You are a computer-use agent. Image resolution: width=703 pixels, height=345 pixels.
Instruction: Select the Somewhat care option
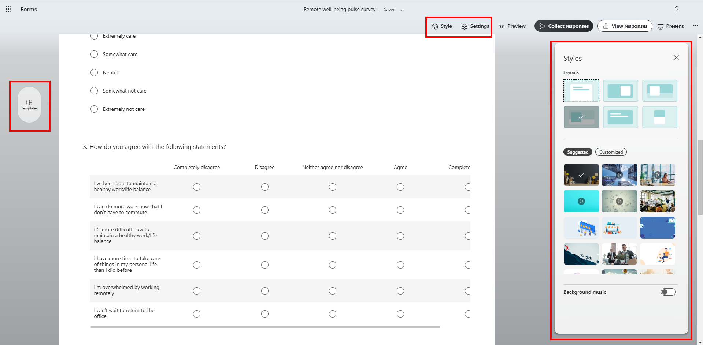pyautogui.click(x=94, y=54)
